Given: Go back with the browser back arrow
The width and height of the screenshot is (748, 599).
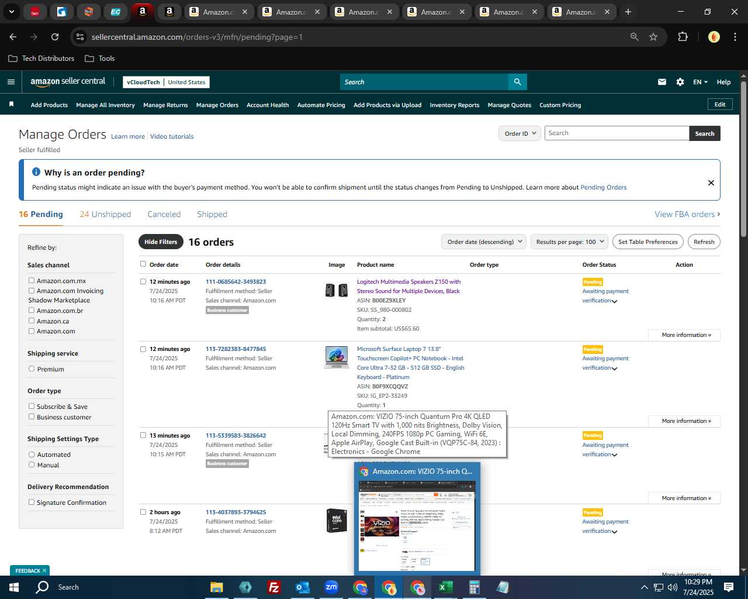Looking at the screenshot, I should (13, 37).
